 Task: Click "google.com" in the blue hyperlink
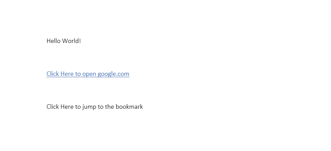pyautogui.click(x=113, y=74)
